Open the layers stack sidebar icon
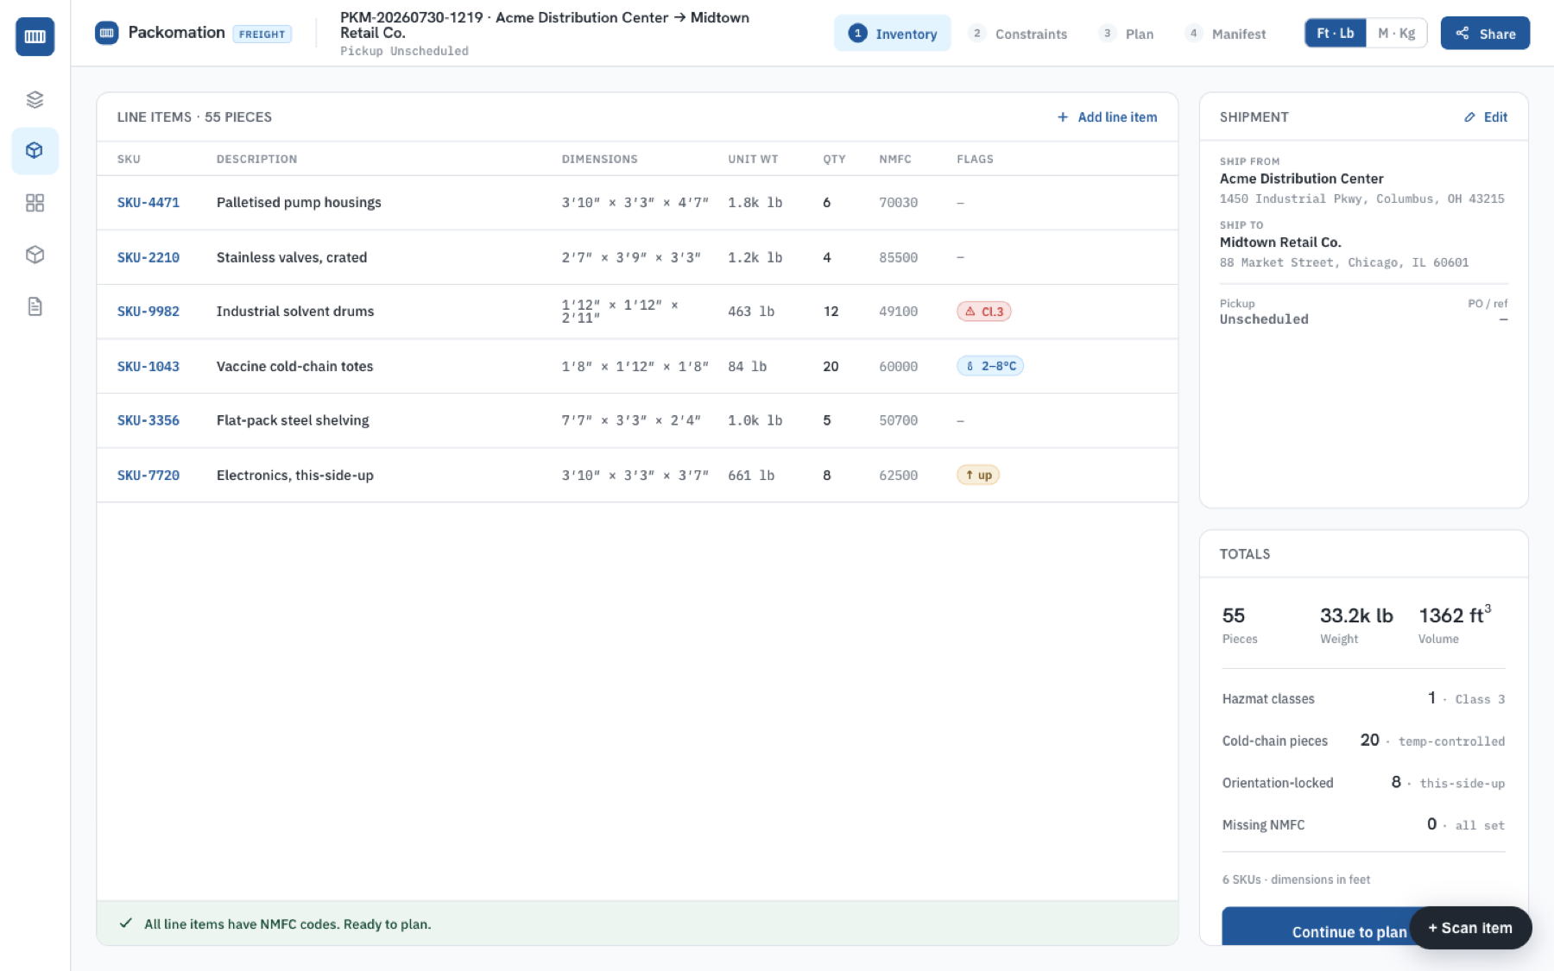Screen dimensions: 1554x971 point(35,99)
